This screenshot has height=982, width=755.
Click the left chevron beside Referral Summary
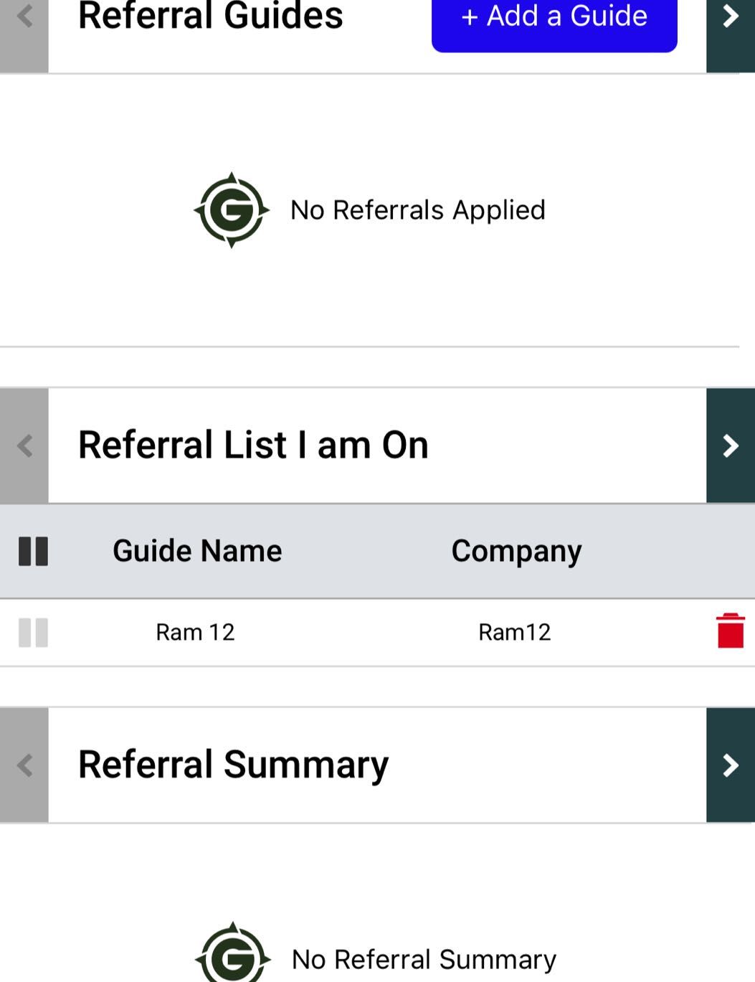click(x=24, y=765)
